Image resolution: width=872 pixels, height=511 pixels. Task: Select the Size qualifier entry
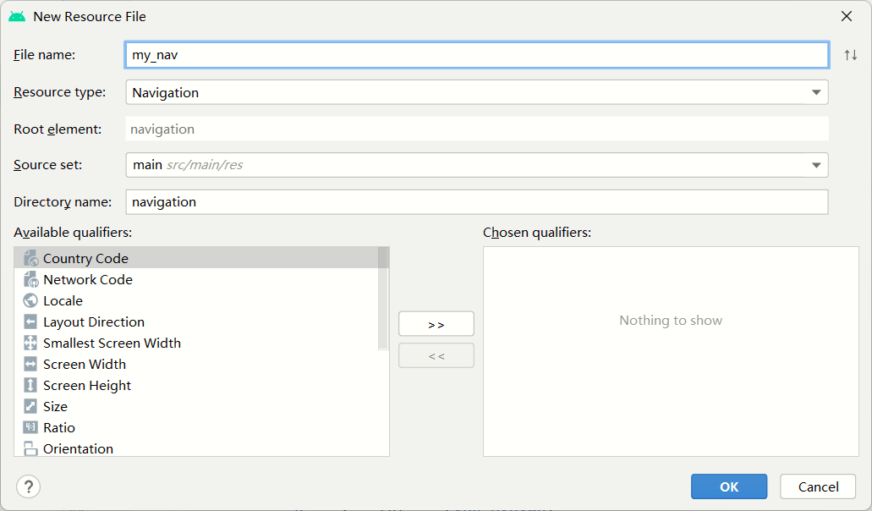(55, 407)
